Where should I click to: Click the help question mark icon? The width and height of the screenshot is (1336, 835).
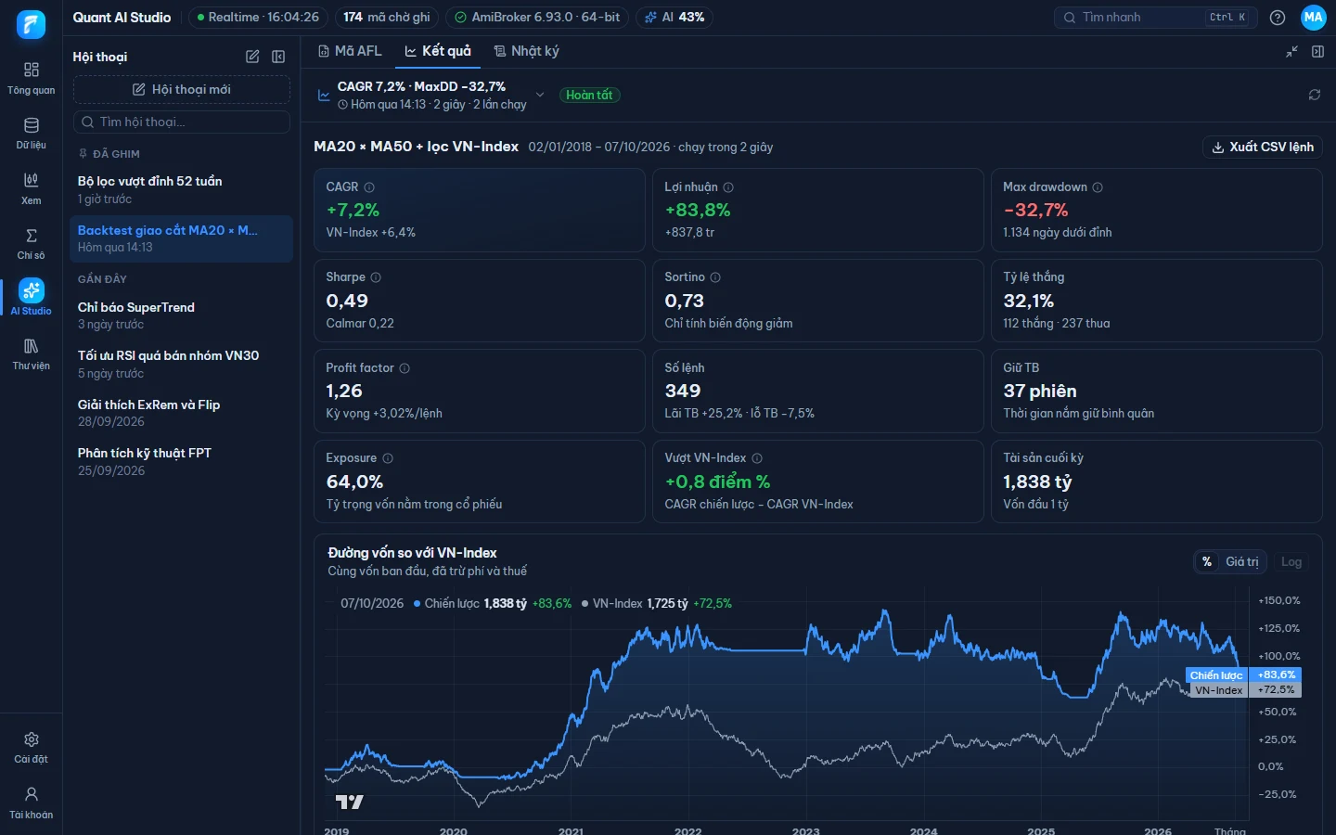click(1278, 18)
